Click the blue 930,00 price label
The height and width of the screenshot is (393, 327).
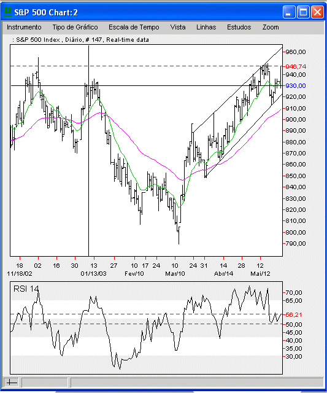[x=296, y=86]
